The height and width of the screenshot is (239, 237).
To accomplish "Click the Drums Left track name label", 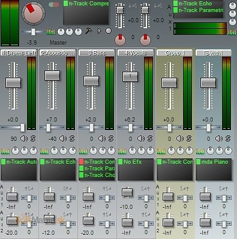I will click(x=19, y=53).
